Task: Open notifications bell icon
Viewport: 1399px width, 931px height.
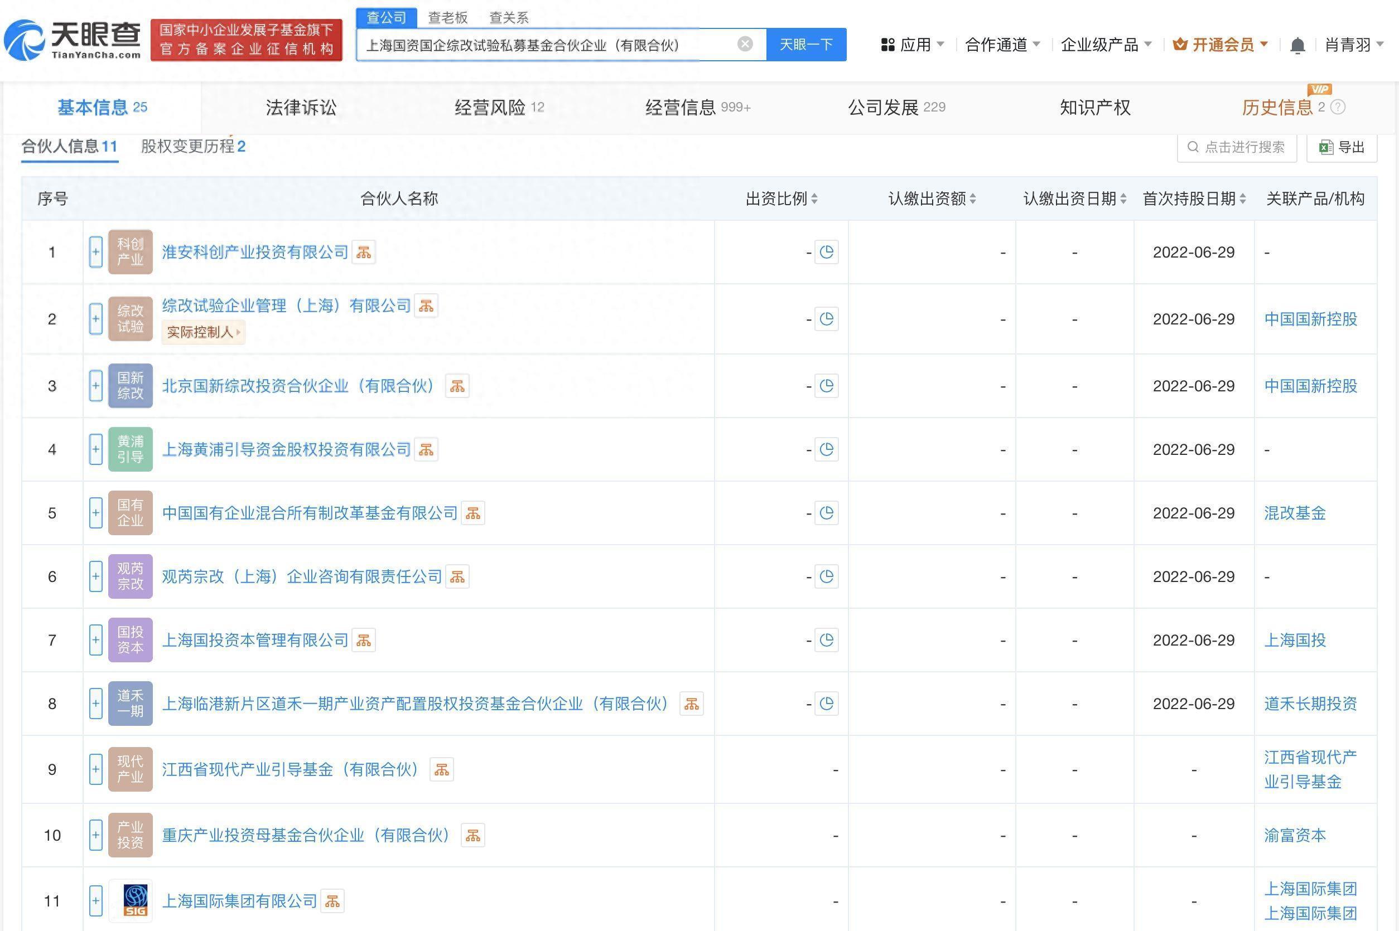Action: 1298,45
